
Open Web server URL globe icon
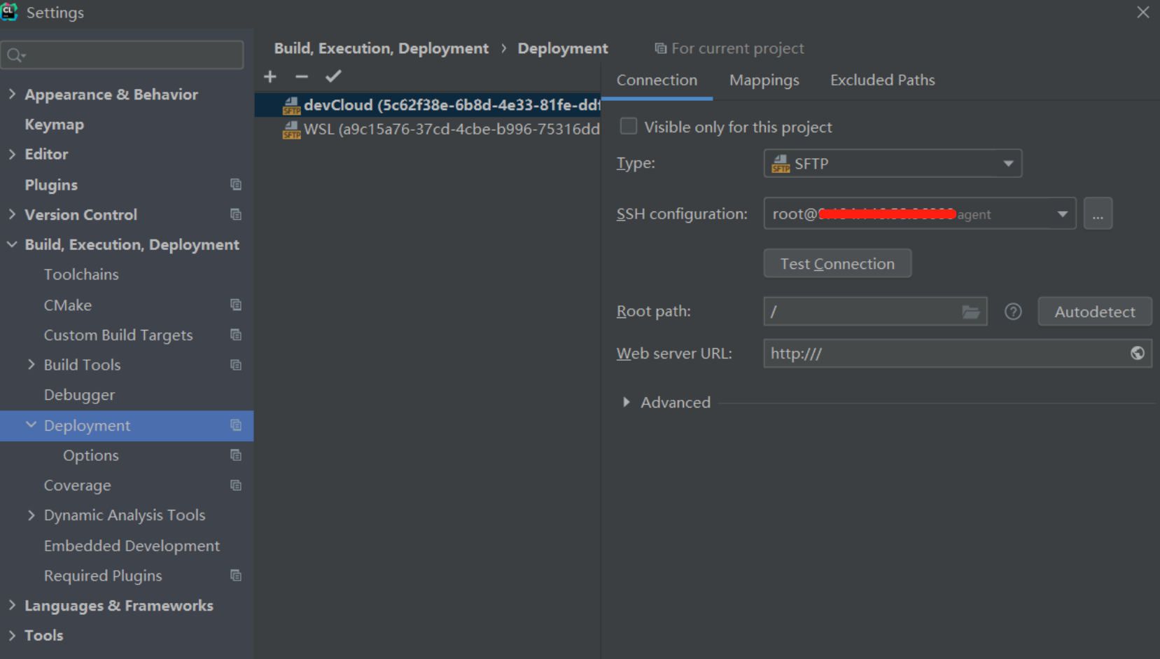pos(1138,354)
